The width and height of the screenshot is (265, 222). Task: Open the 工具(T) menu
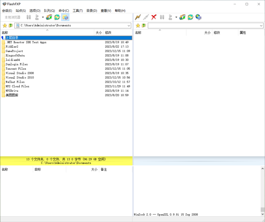pos(78,11)
